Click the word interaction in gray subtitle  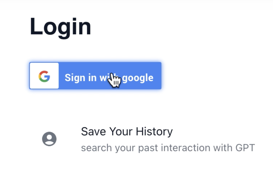[186, 148]
